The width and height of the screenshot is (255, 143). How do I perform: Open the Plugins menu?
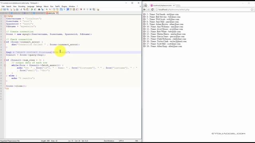(64, 6)
